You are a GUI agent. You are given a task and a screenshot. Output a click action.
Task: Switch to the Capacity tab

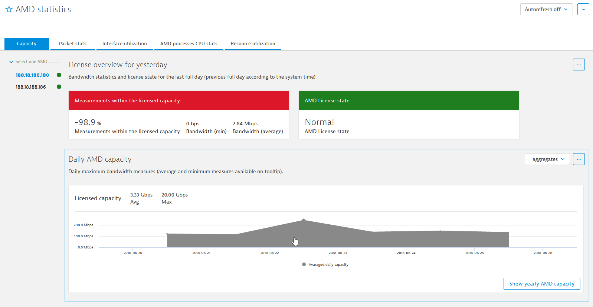click(x=27, y=43)
